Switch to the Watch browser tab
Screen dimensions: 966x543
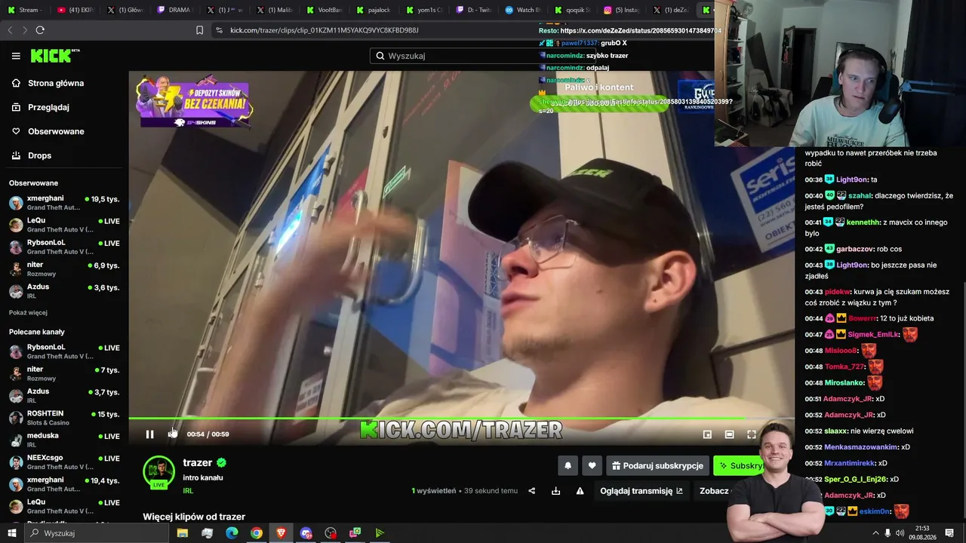pyautogui.click(x=524, y=10)
